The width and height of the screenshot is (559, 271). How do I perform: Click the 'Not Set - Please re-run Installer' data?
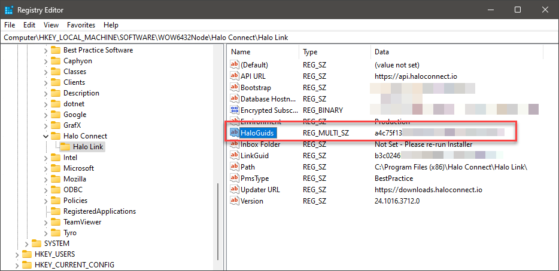tap(424, 144)
